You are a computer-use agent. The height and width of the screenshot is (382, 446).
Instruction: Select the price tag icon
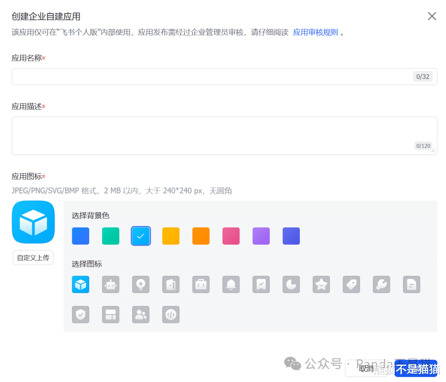coord(351,284)
